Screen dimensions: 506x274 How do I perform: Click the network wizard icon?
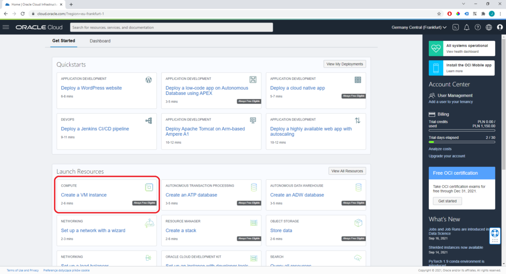[x=149, y=223]
